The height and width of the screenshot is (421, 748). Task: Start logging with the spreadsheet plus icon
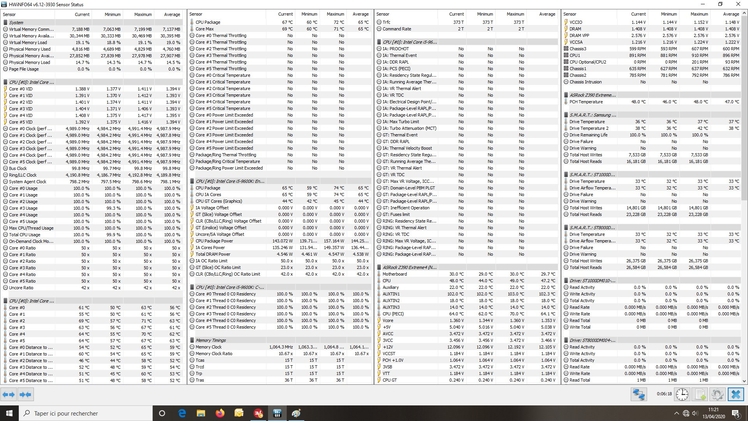point(700,394)
